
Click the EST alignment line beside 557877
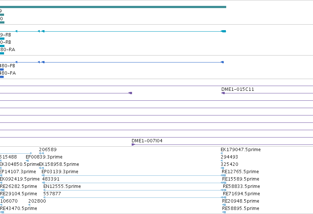click(135, 197)
